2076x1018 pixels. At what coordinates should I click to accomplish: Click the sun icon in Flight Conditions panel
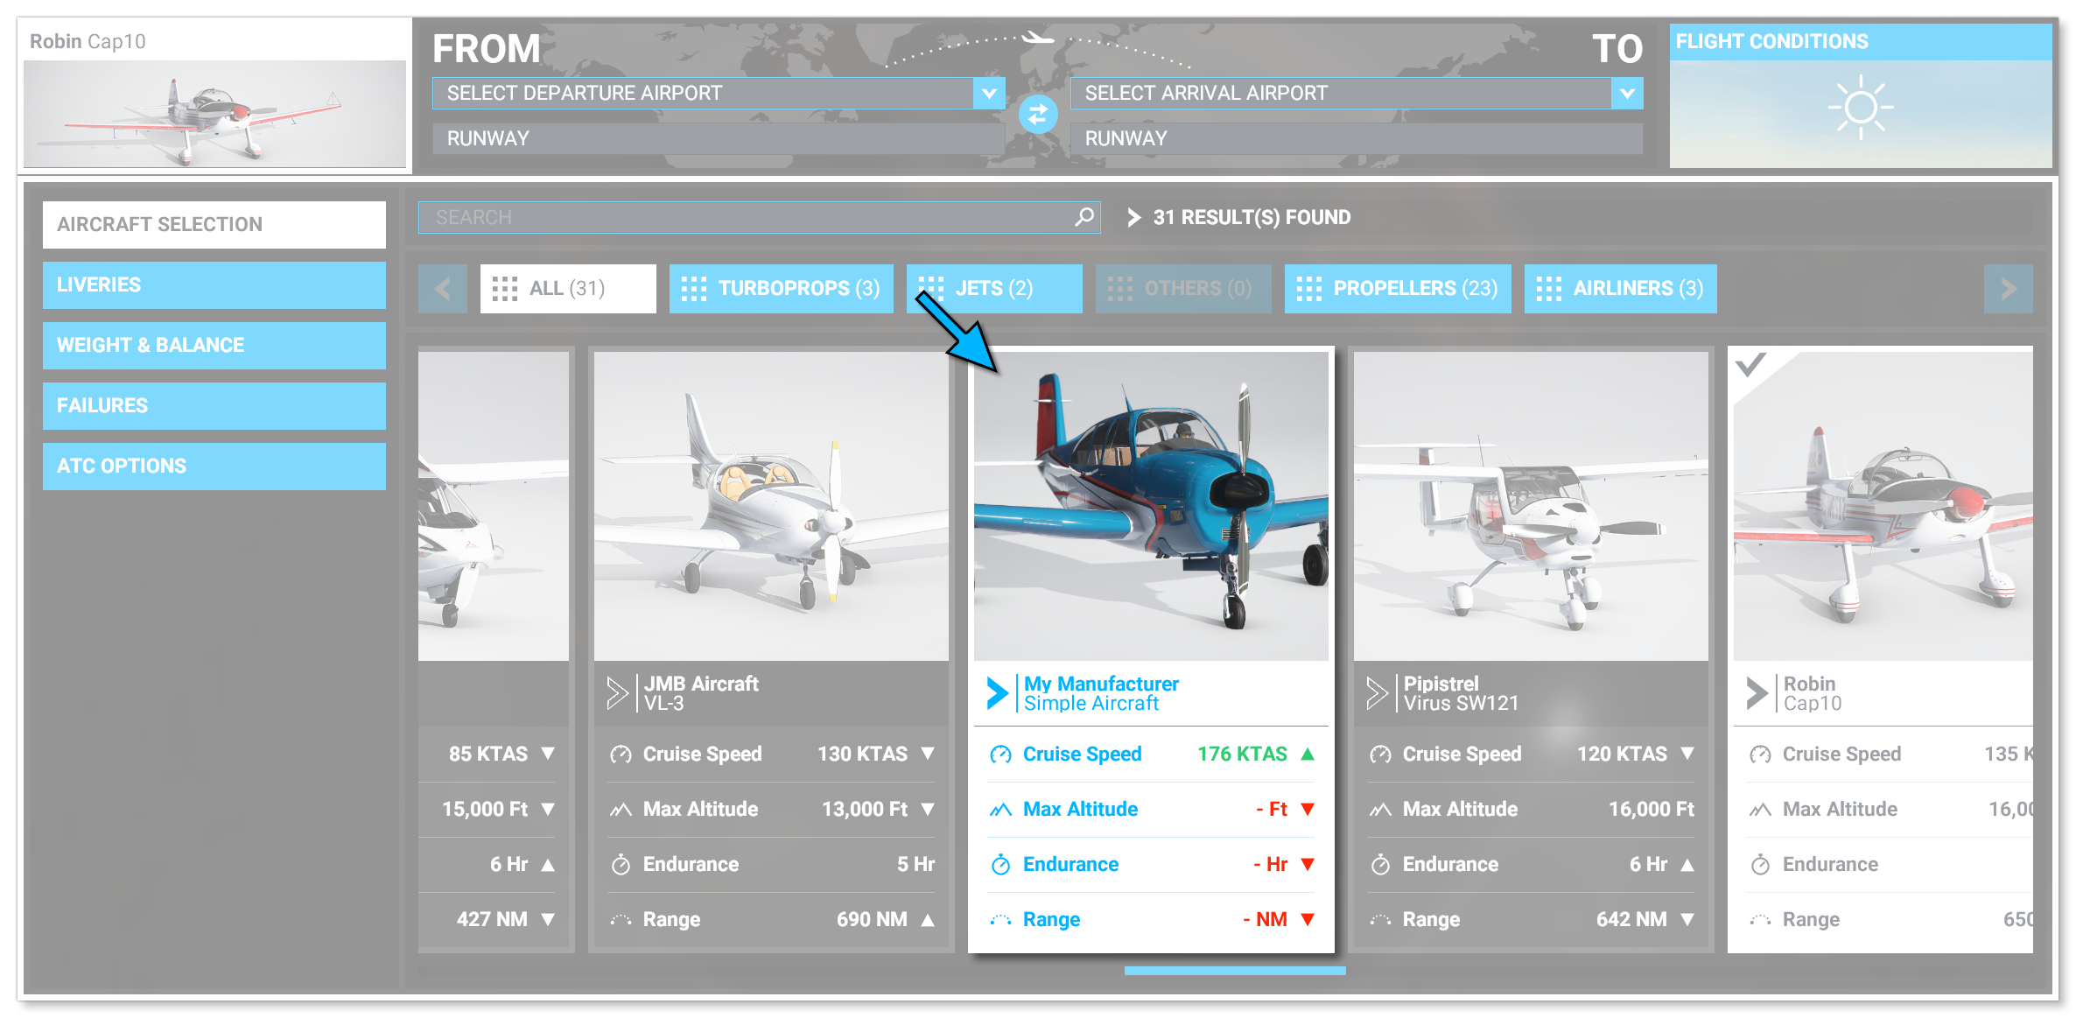click(1861, 107)
